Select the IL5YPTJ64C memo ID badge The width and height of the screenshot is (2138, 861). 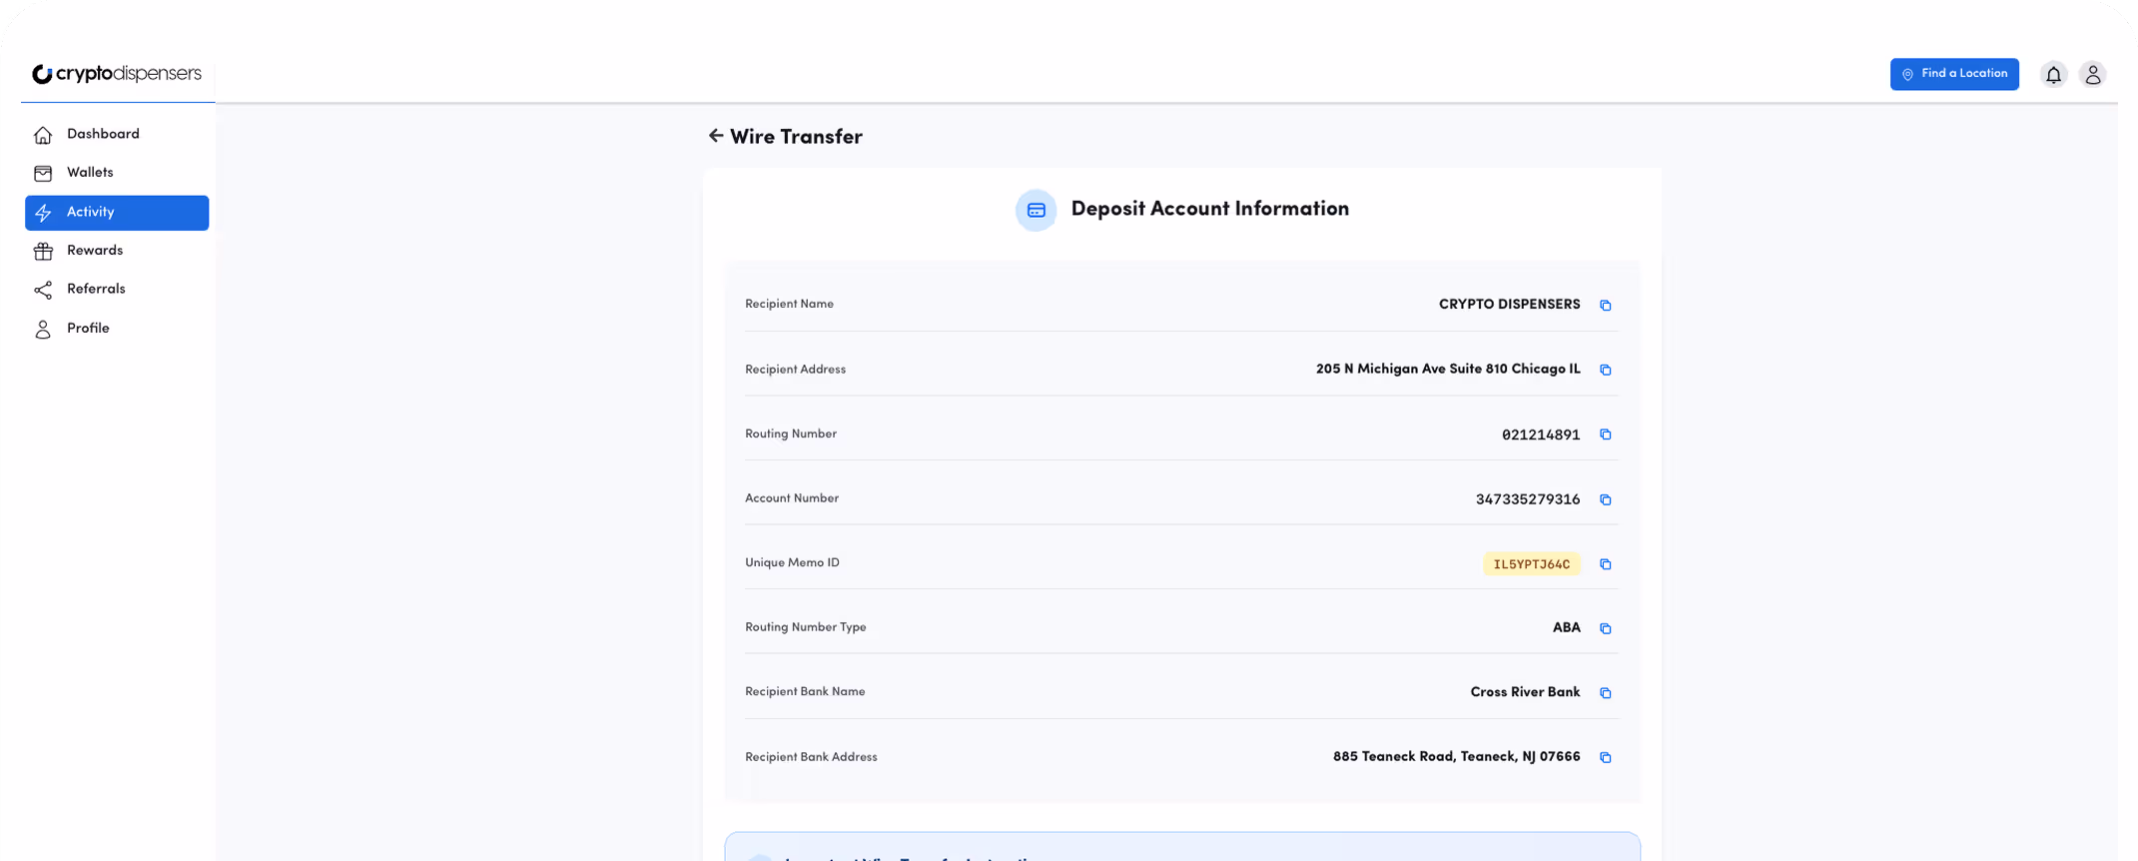click(1531, 564)
